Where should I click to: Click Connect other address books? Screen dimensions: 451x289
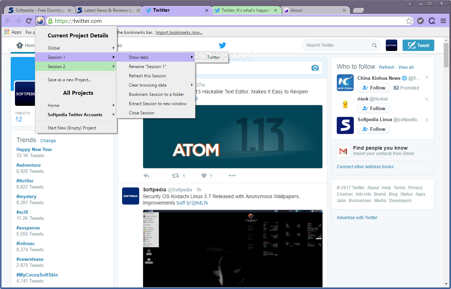point(365,166)
